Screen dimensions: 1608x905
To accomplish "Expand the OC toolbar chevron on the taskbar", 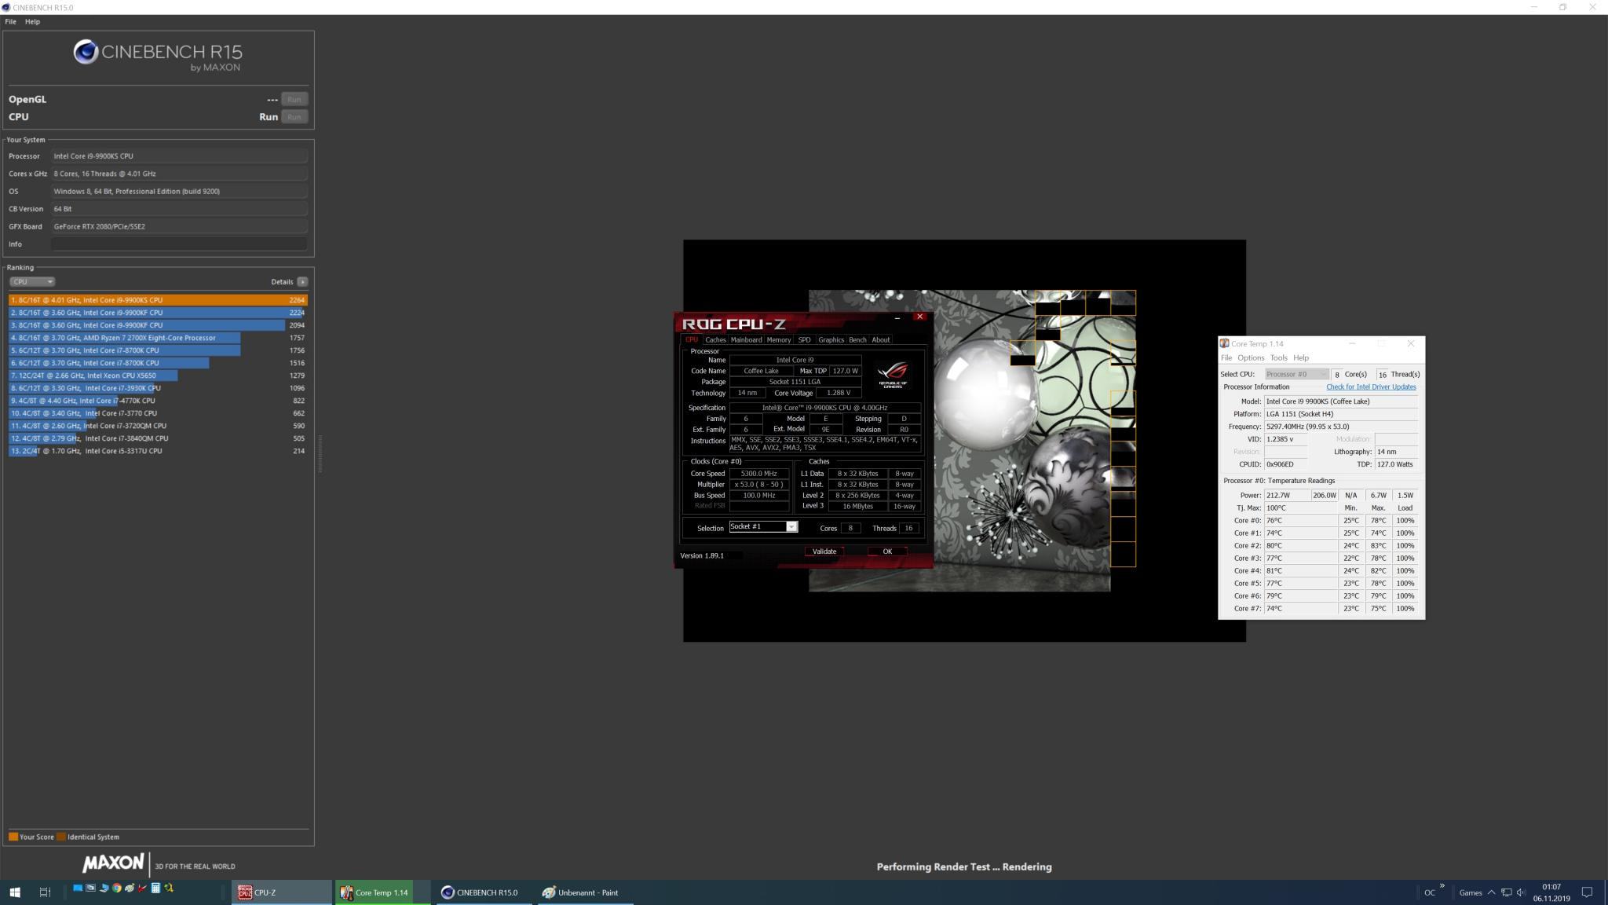I will tap(1442, 886).
